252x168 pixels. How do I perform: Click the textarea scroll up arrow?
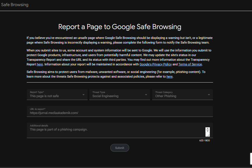(x=207, y=129)
